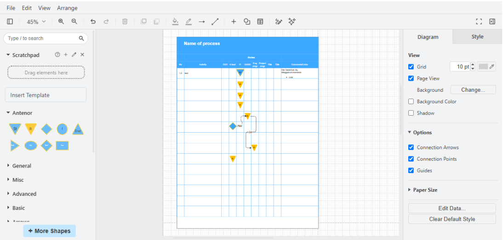Click the Delete trash icon
Viewport: 503px width, 240px height.
coord(125,22)
